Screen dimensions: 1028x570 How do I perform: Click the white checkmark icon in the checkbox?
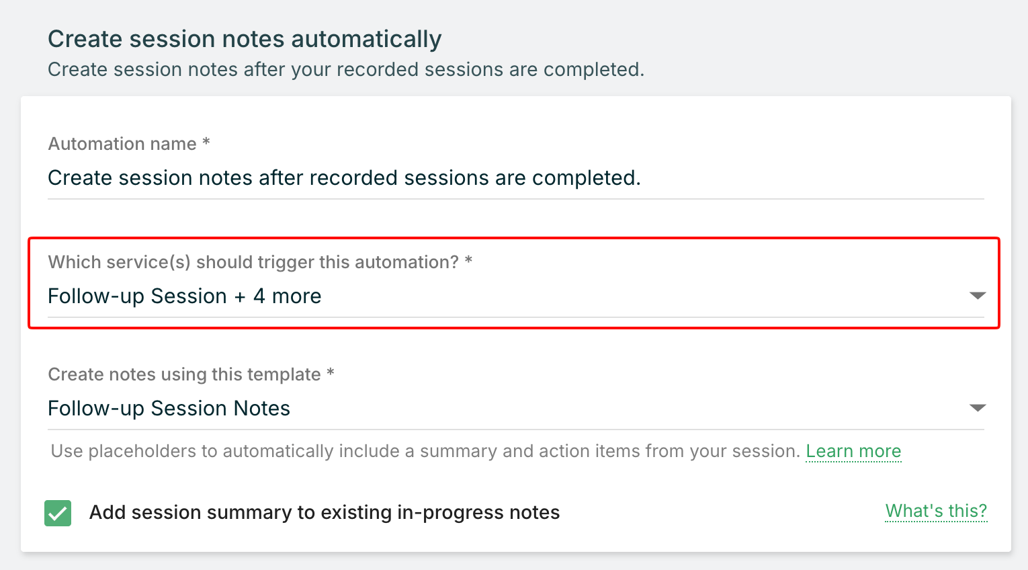58,514
